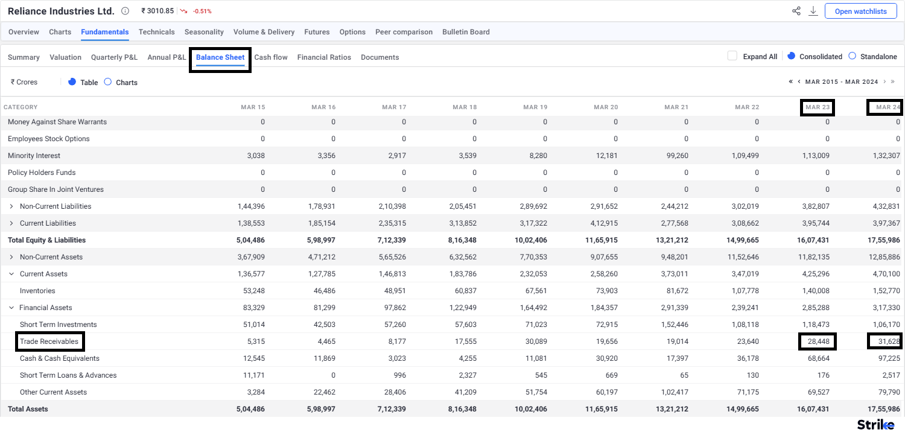The height and width of the screenshot is (438, 905).
Task: Click the Trade Receivables row label
Action: tap(49, 341)
